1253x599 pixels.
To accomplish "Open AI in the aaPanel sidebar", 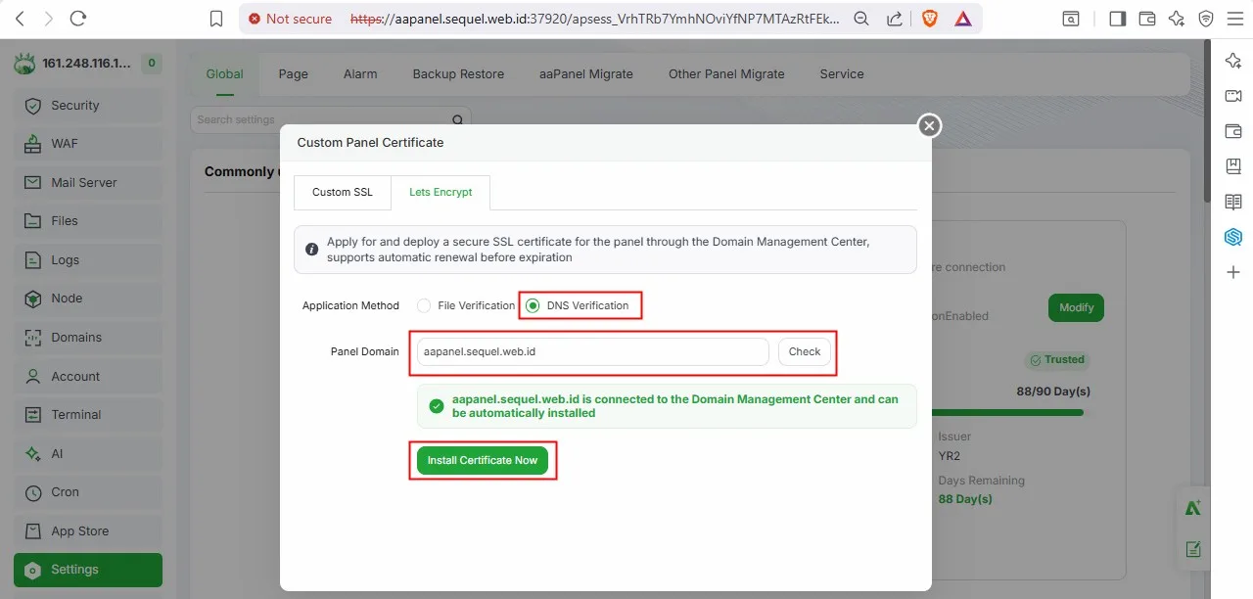I will (x=88, y=454).
